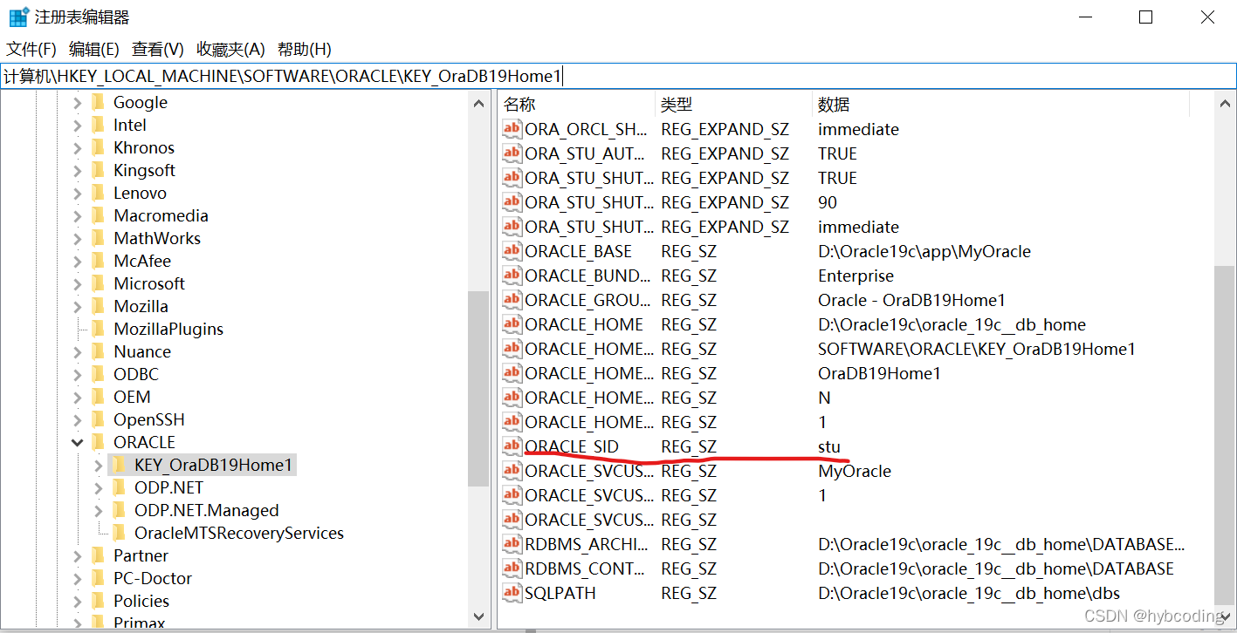
Task: Click the data '90' cell
Action: (x=828, y=202)
